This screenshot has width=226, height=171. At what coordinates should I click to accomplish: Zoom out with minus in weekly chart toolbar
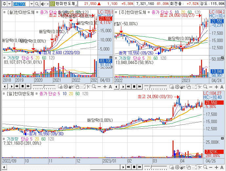point(211,87)
